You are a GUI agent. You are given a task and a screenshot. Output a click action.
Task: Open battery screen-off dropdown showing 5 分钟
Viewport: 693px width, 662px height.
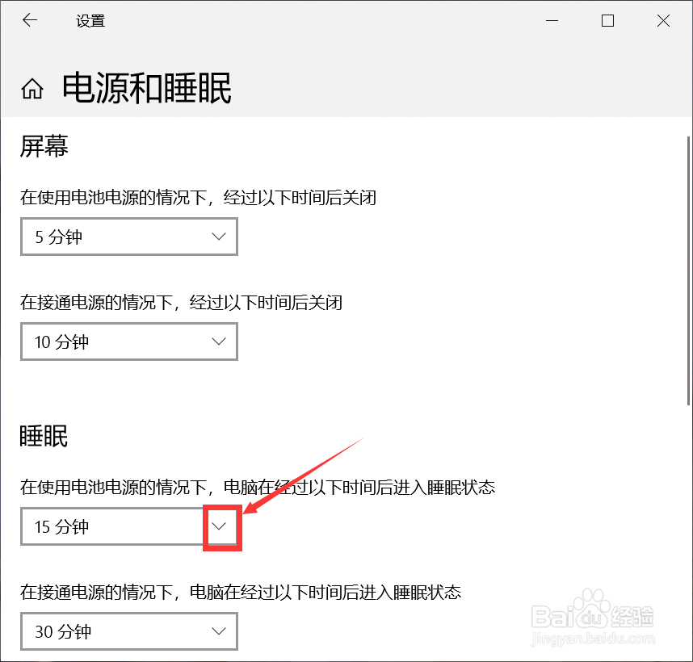coord(129,237)
